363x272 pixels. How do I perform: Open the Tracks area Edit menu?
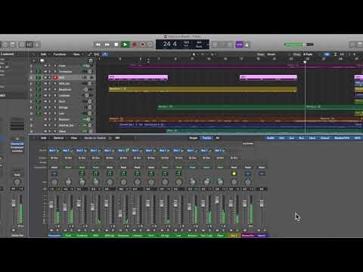pos(44,54)
